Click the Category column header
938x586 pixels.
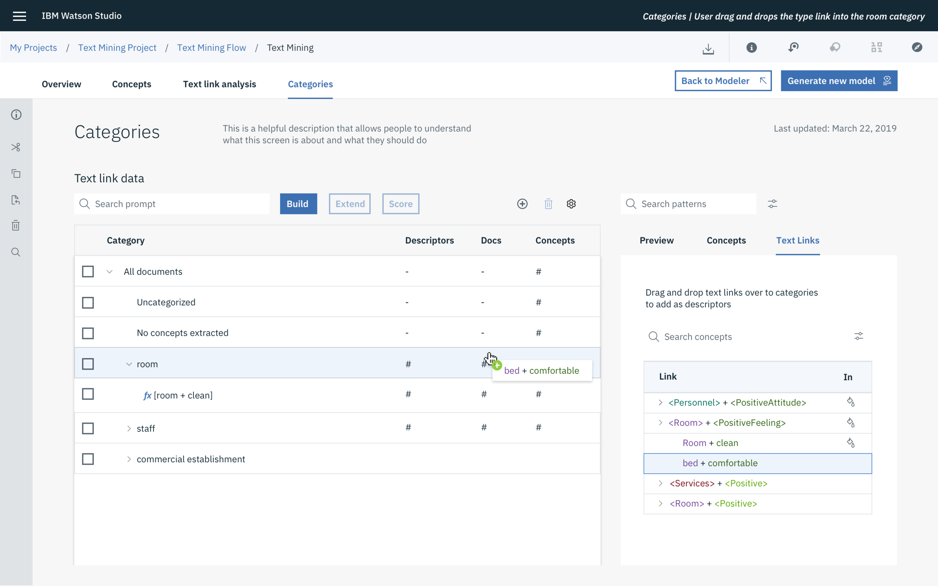[x=126, y=240]
